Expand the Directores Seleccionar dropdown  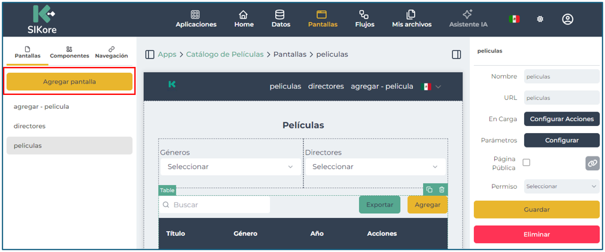[375, 167]
